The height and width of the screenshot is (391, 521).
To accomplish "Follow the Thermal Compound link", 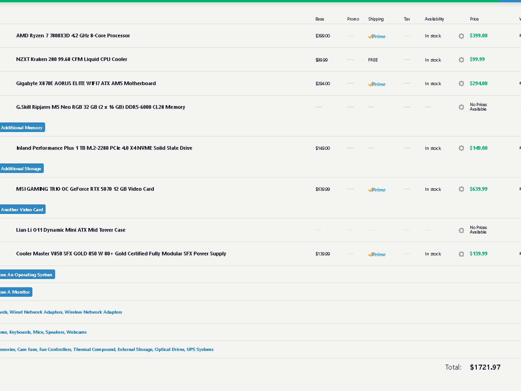I will (94, 350).
